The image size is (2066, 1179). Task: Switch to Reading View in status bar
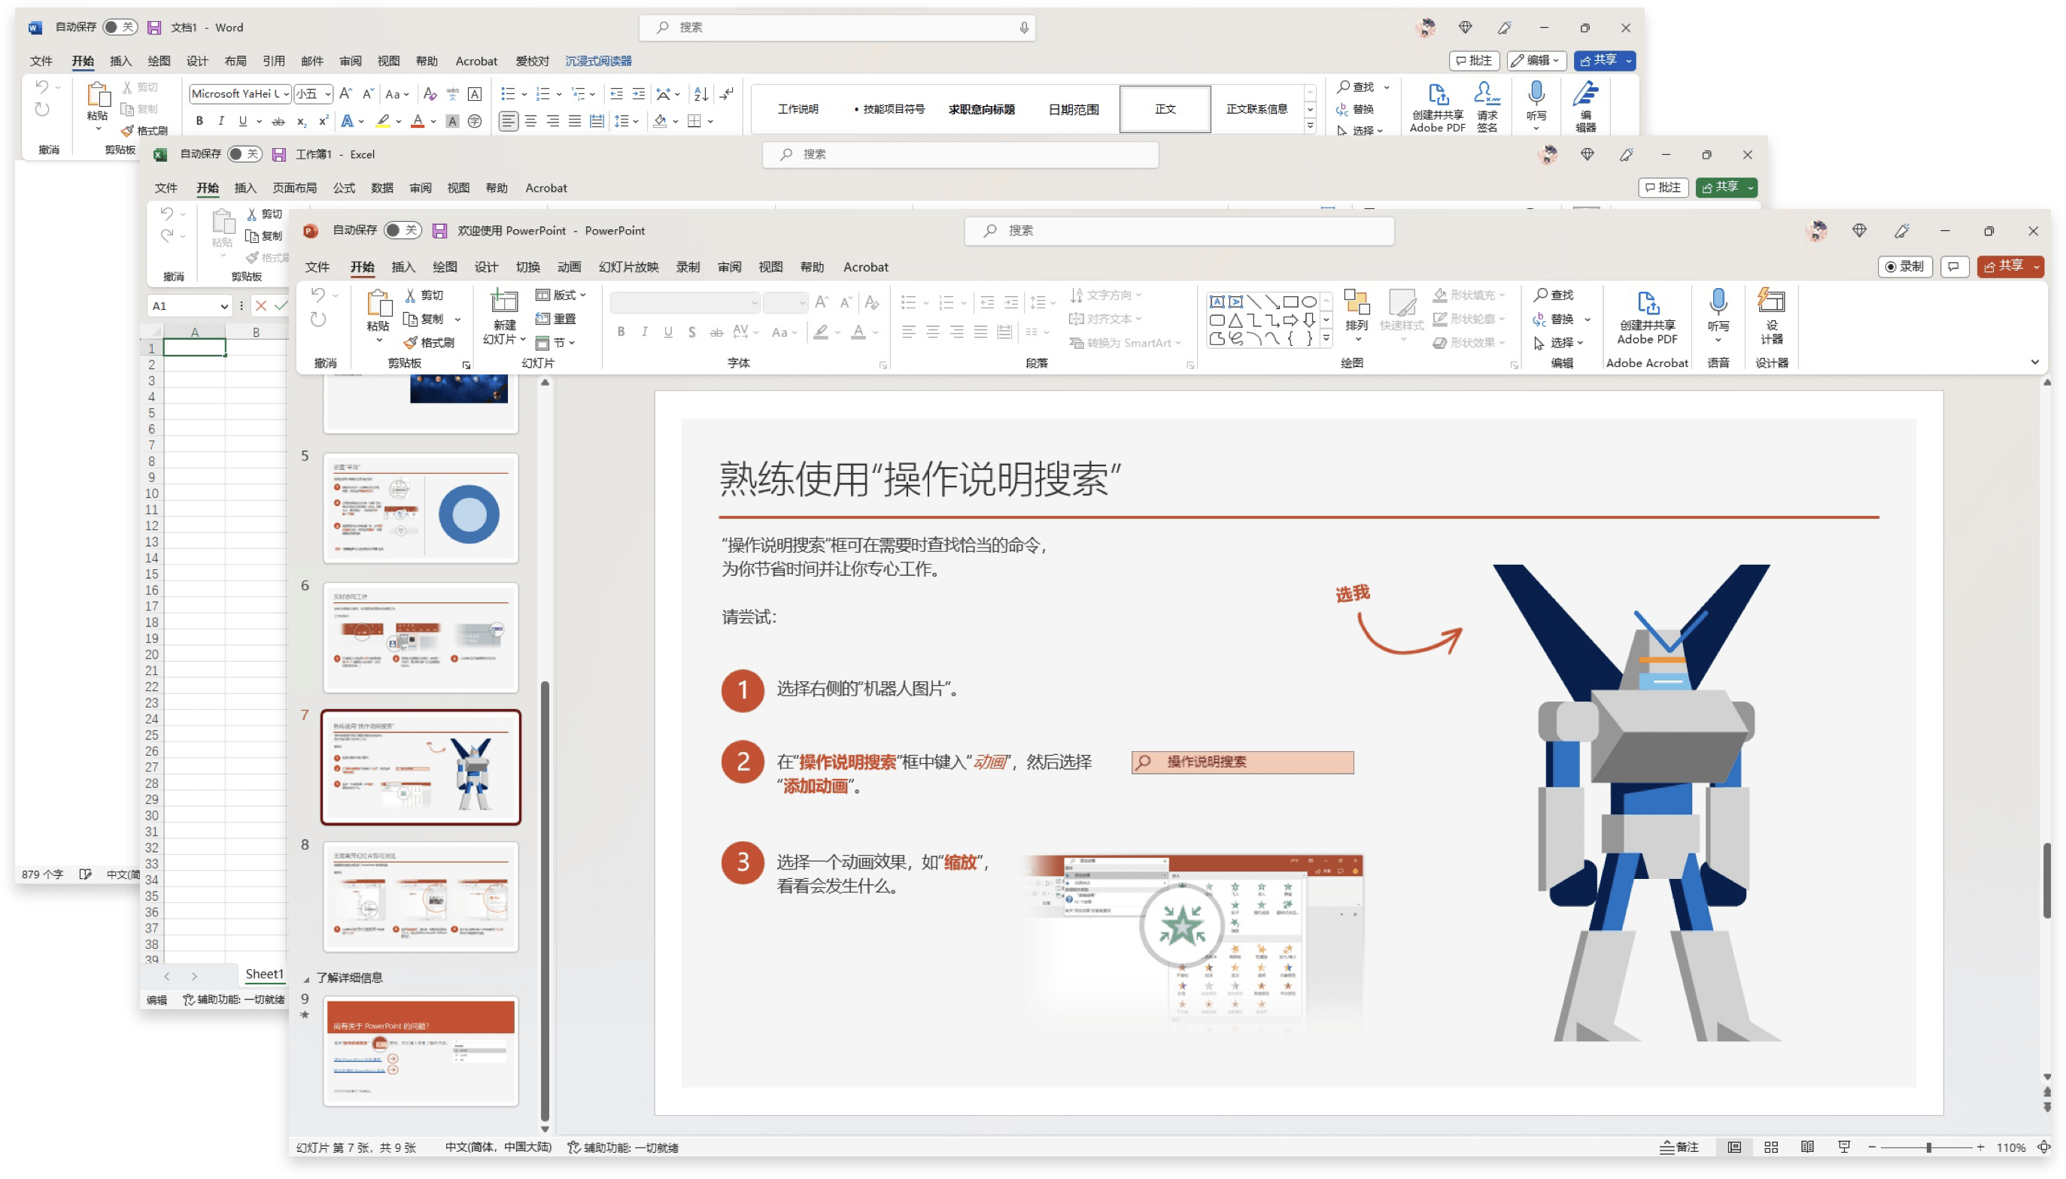[1806, 1147]
